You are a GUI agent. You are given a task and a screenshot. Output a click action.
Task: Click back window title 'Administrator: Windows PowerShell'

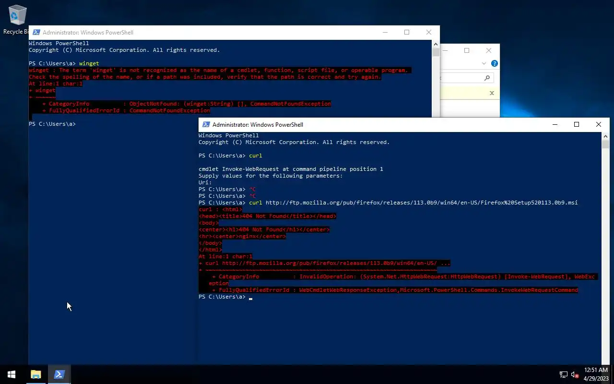[88, 33]
